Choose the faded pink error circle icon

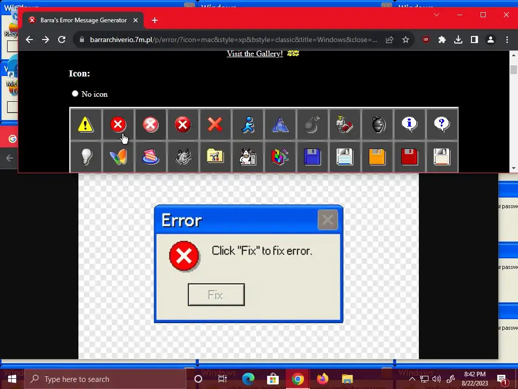(150, 125)
